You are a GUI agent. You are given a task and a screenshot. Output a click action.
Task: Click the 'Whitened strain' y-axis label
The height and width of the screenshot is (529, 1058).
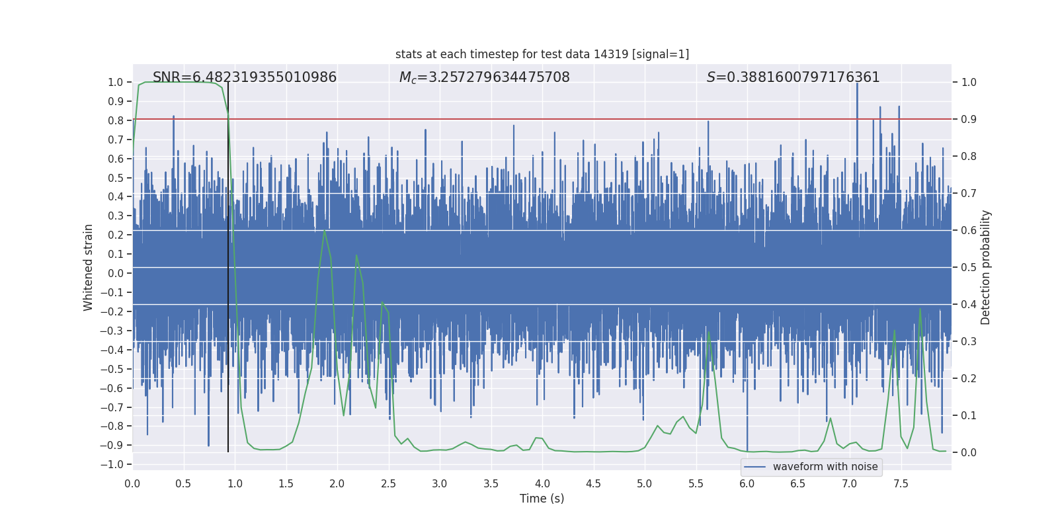click(x=89, y=267)
